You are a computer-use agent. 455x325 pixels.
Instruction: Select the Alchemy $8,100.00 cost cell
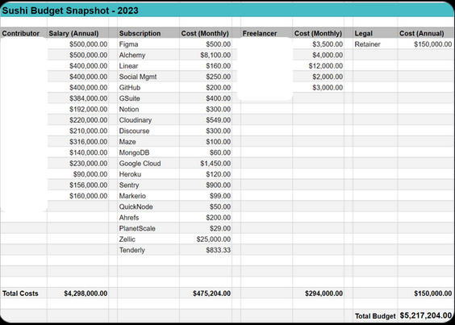[x=206, y=55]
